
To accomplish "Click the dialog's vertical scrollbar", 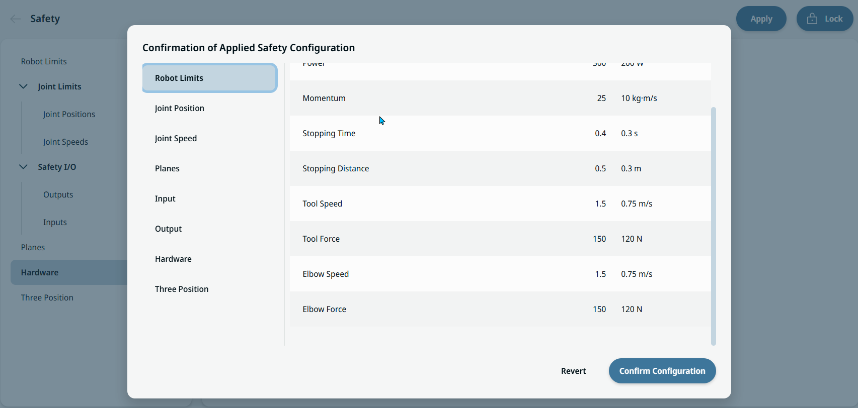I will (x=713, y=226).
